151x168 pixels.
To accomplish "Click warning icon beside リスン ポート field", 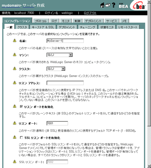I will [15, 123].
